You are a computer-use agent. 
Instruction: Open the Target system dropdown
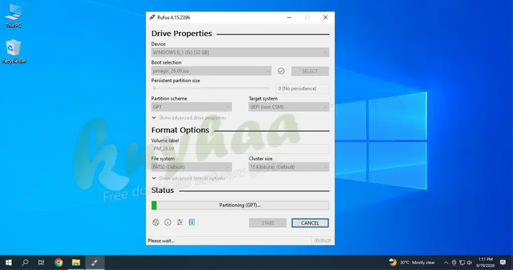[x=289, y=107]
